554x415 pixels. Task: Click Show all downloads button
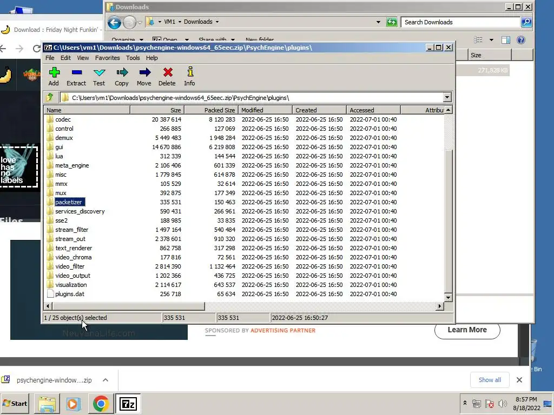(490, 380)
